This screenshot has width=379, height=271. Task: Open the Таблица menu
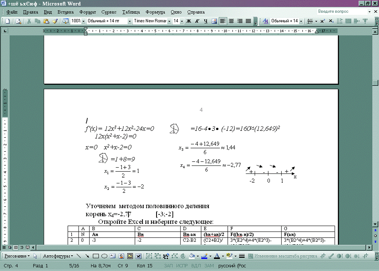[131, 12]
